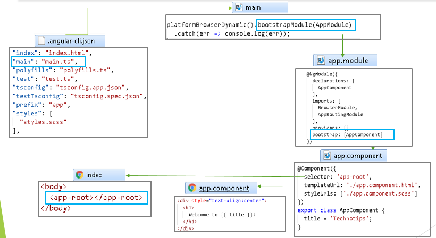Click AppComponent under declarations
The image size is (436, 238).
click(334, 88)
